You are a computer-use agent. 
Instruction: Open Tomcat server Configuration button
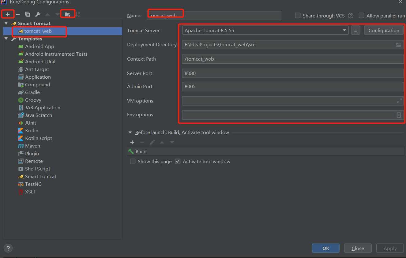click(384, 30)
